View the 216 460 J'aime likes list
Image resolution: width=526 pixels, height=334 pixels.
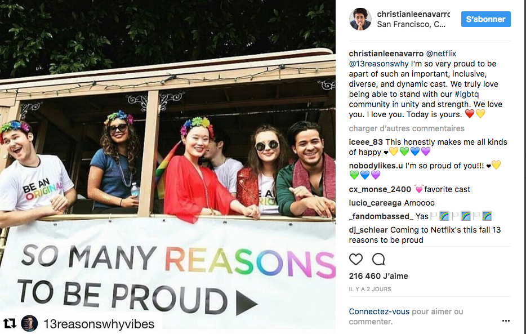tap(378, 276)
